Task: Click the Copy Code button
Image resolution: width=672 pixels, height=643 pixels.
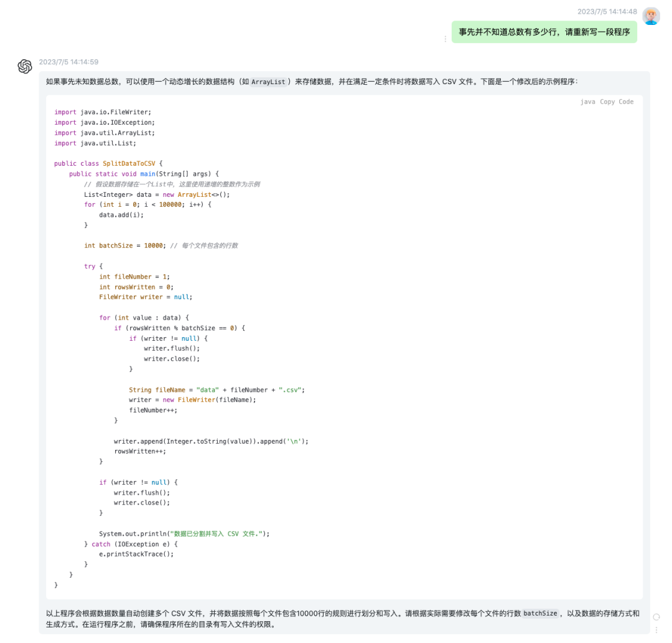Action: coord(617,102)
